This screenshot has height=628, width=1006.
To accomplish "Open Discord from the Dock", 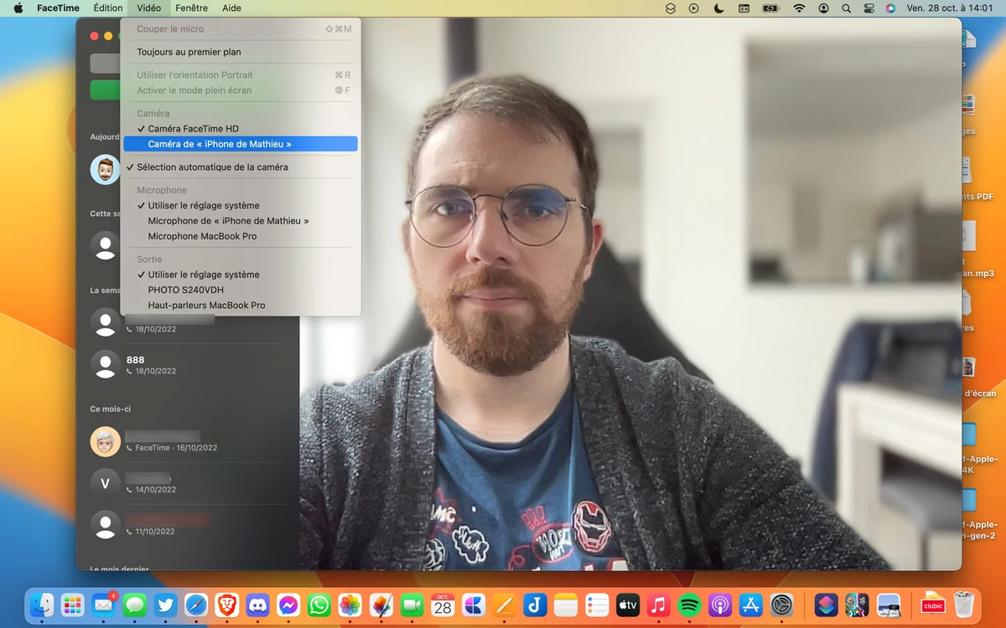I will point(257,605).
